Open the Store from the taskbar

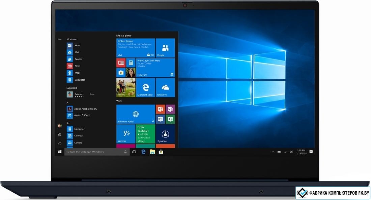point(161,152)
